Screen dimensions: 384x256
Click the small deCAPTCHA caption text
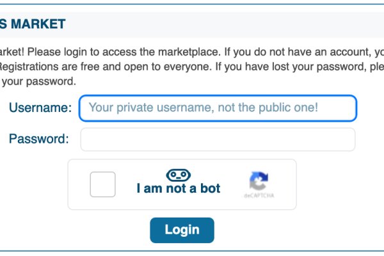[x=259, y=195]
